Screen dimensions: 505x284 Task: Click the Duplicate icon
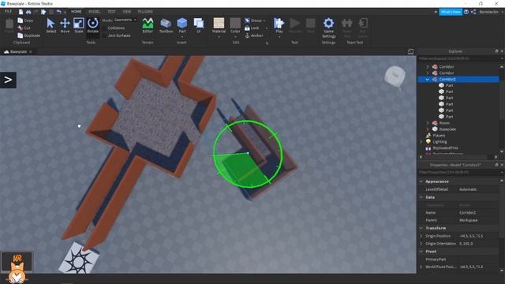click(21, 35)
